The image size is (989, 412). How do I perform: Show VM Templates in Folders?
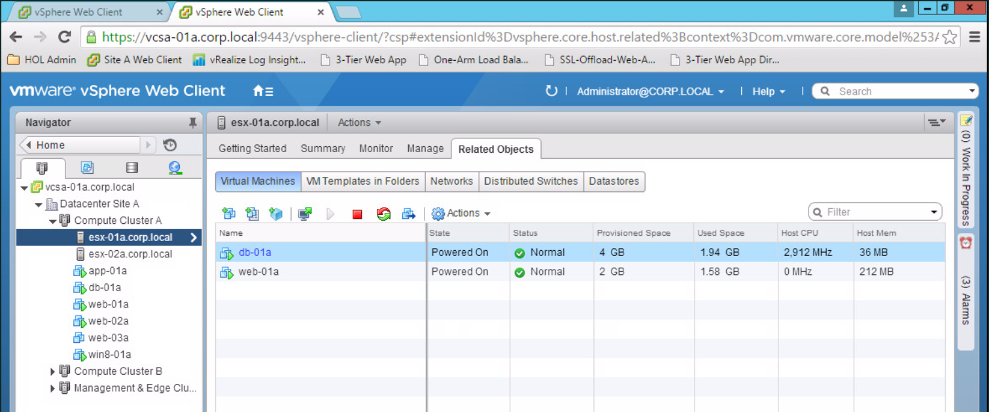[x=362, y=181]
